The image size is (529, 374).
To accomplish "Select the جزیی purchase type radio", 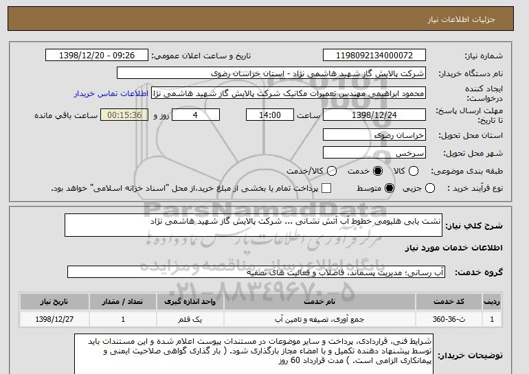I will pos(430,188).
